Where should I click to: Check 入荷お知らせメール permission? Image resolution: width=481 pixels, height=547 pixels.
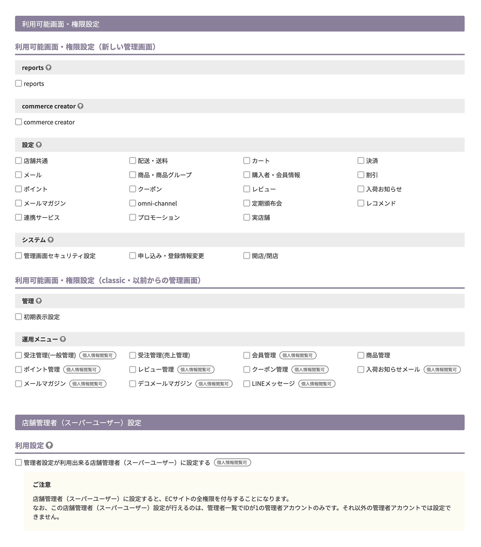(x=361, y=370)
